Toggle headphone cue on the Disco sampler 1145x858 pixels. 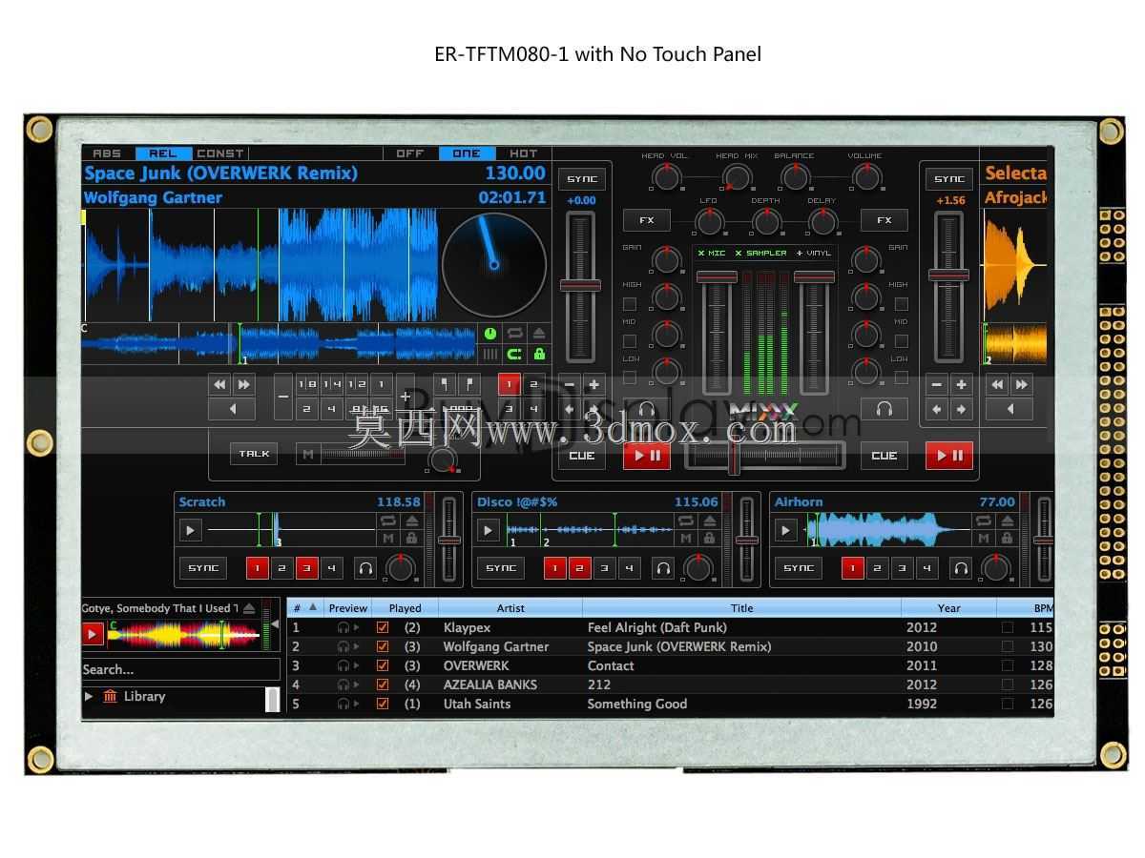click(x=663, y=568)
